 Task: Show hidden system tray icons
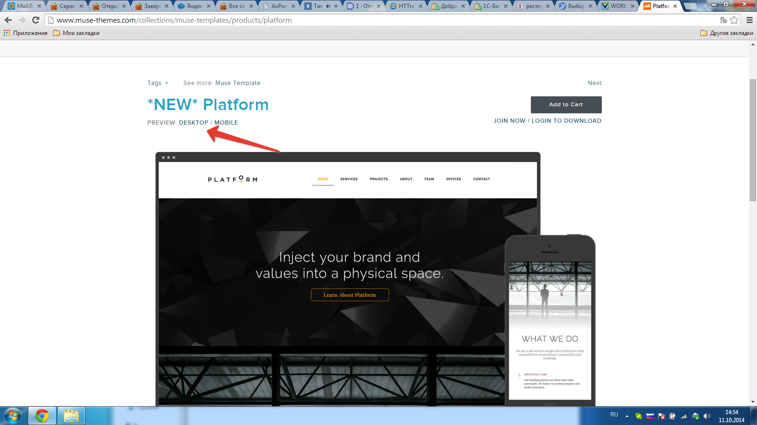627,416
